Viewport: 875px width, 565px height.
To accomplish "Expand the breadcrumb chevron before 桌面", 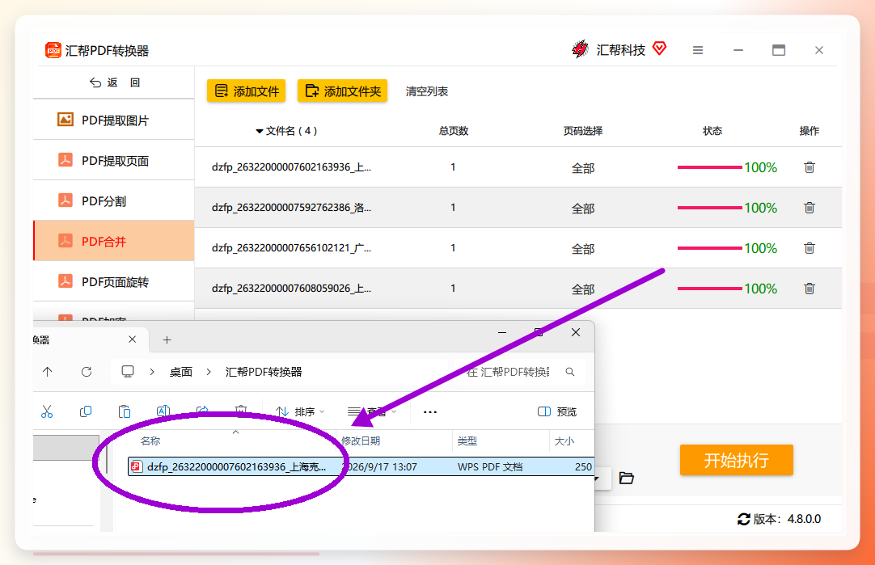I will pyautogui.click(x=152, y=372).
